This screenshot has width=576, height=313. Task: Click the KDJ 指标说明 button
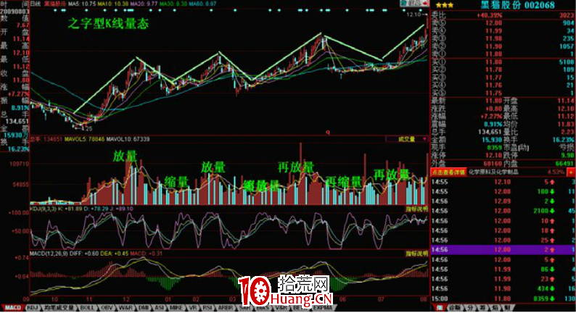tap(416, 209)
